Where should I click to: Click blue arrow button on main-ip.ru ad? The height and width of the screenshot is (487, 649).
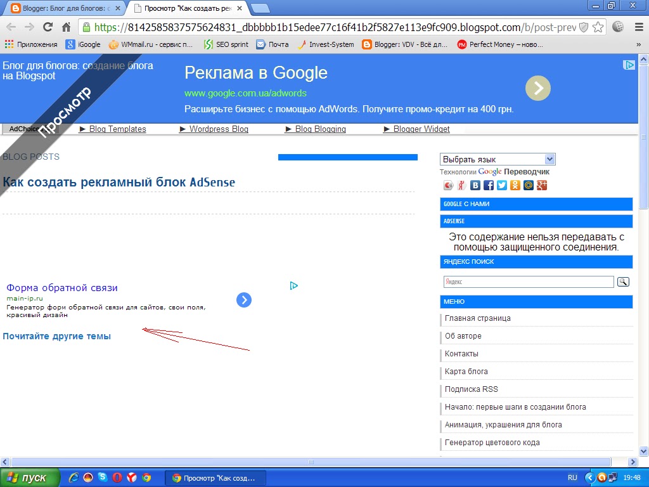click(244, 300)
